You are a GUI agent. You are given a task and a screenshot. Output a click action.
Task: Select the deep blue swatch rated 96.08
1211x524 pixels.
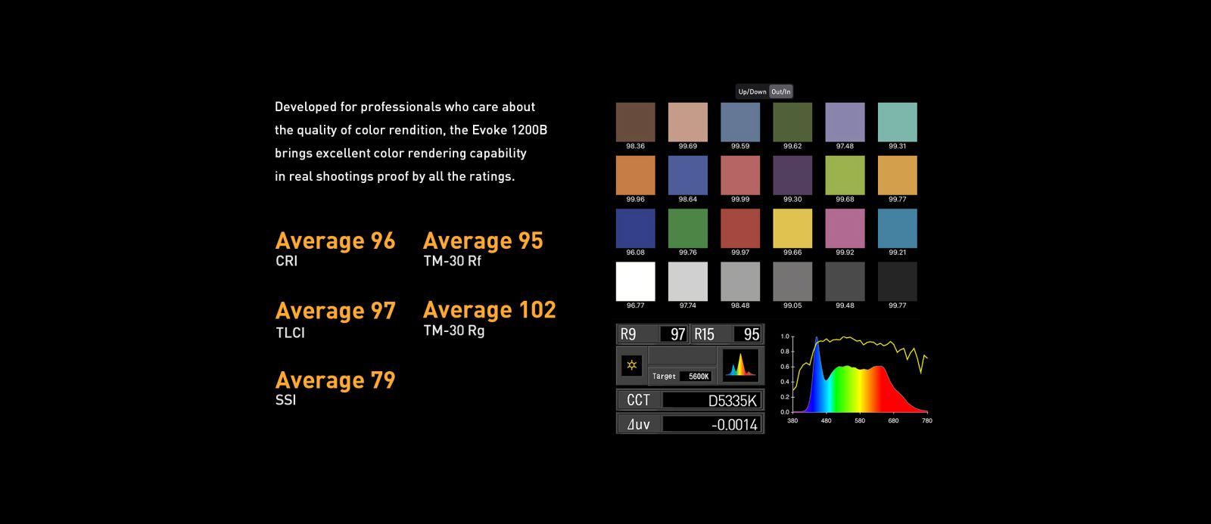(636, 228)
